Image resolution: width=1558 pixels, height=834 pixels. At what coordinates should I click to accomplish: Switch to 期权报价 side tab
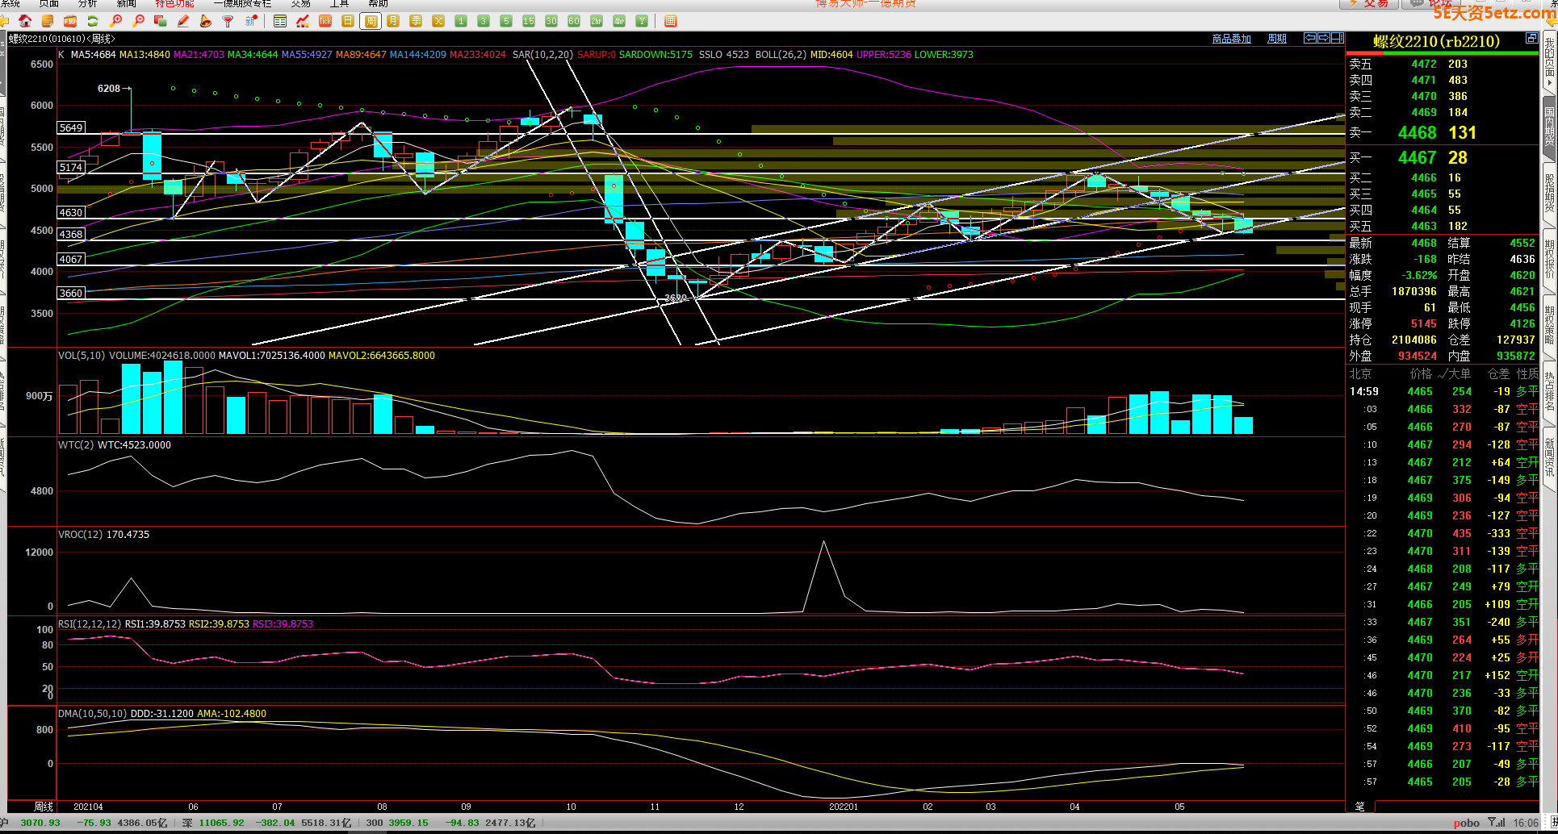1550,258
